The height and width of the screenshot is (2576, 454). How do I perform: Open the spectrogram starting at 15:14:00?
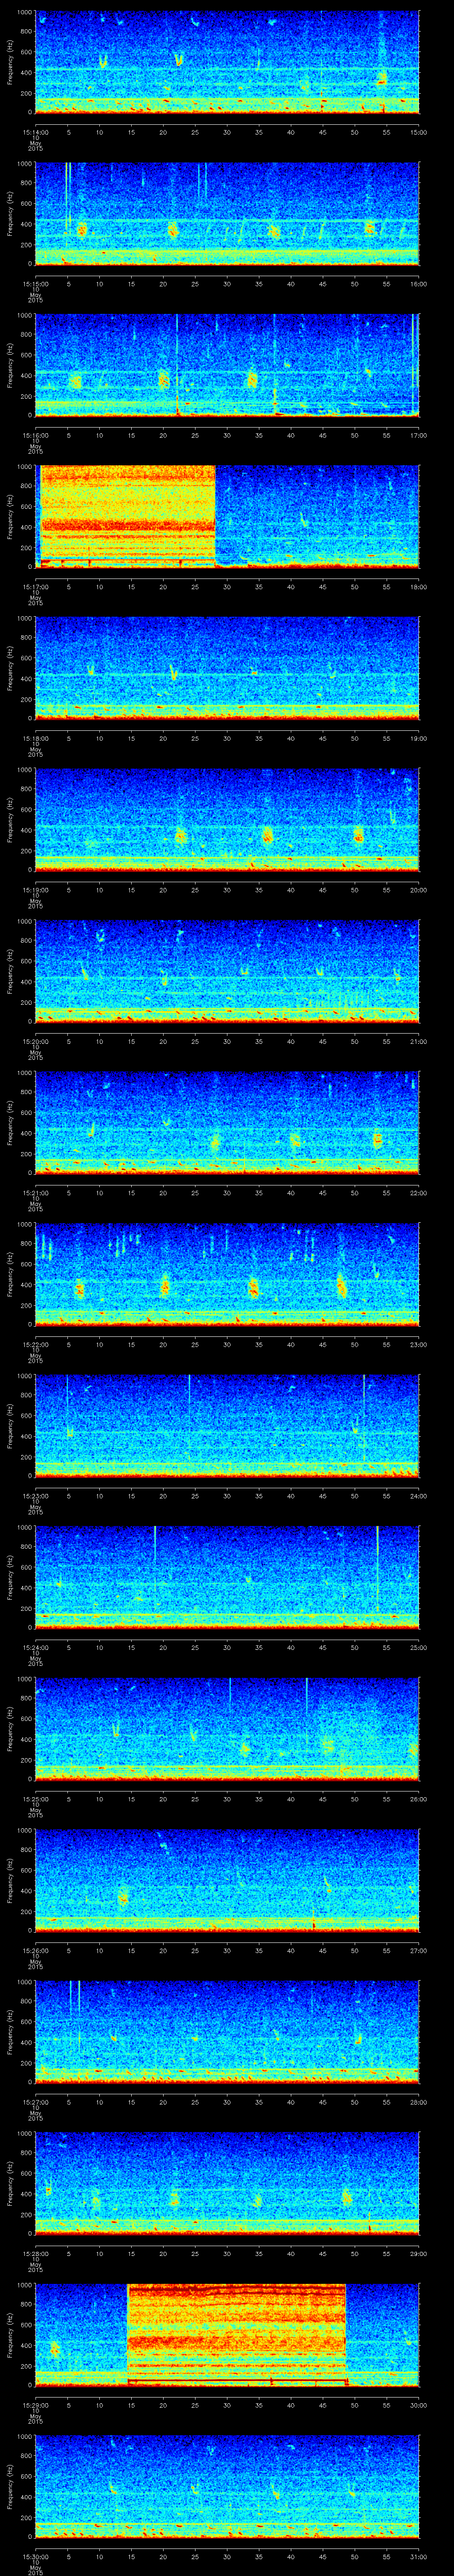pos(227,62)
